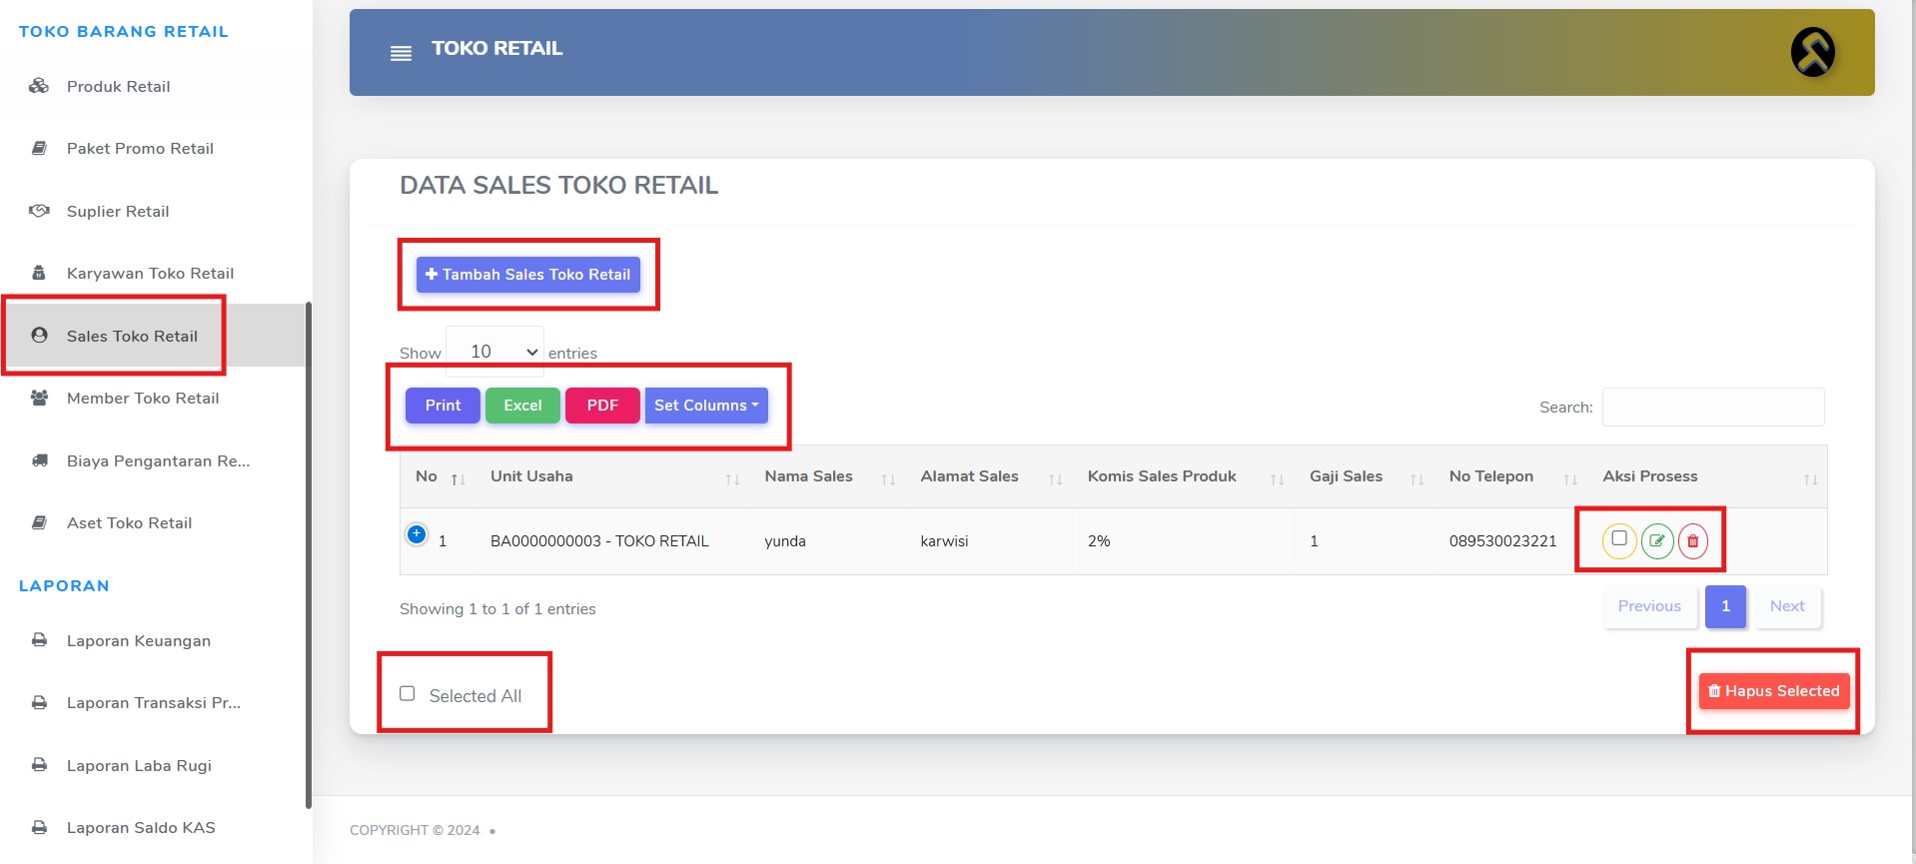Sort by Aksi Prosess column arrows

tap(1810, 479)
